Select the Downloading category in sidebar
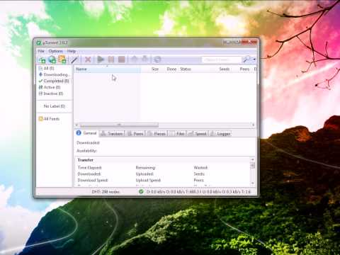340x255 pixels. pos(54,74)
